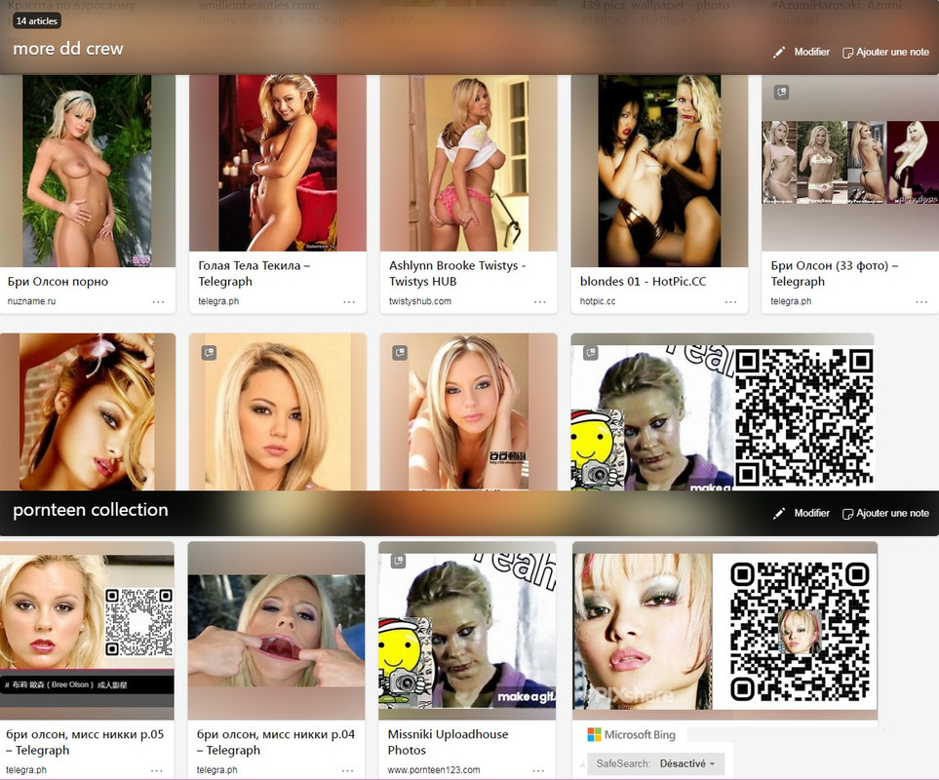Click the Microsoft Bing logo

[x=632, y=734]
